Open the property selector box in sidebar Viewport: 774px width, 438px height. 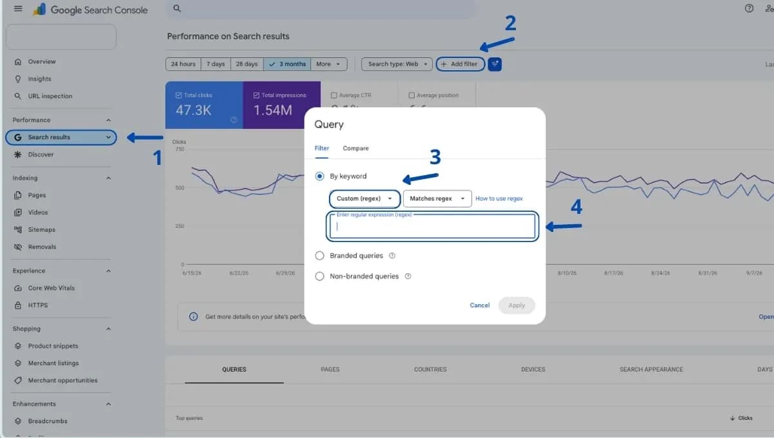coord(61,37)
